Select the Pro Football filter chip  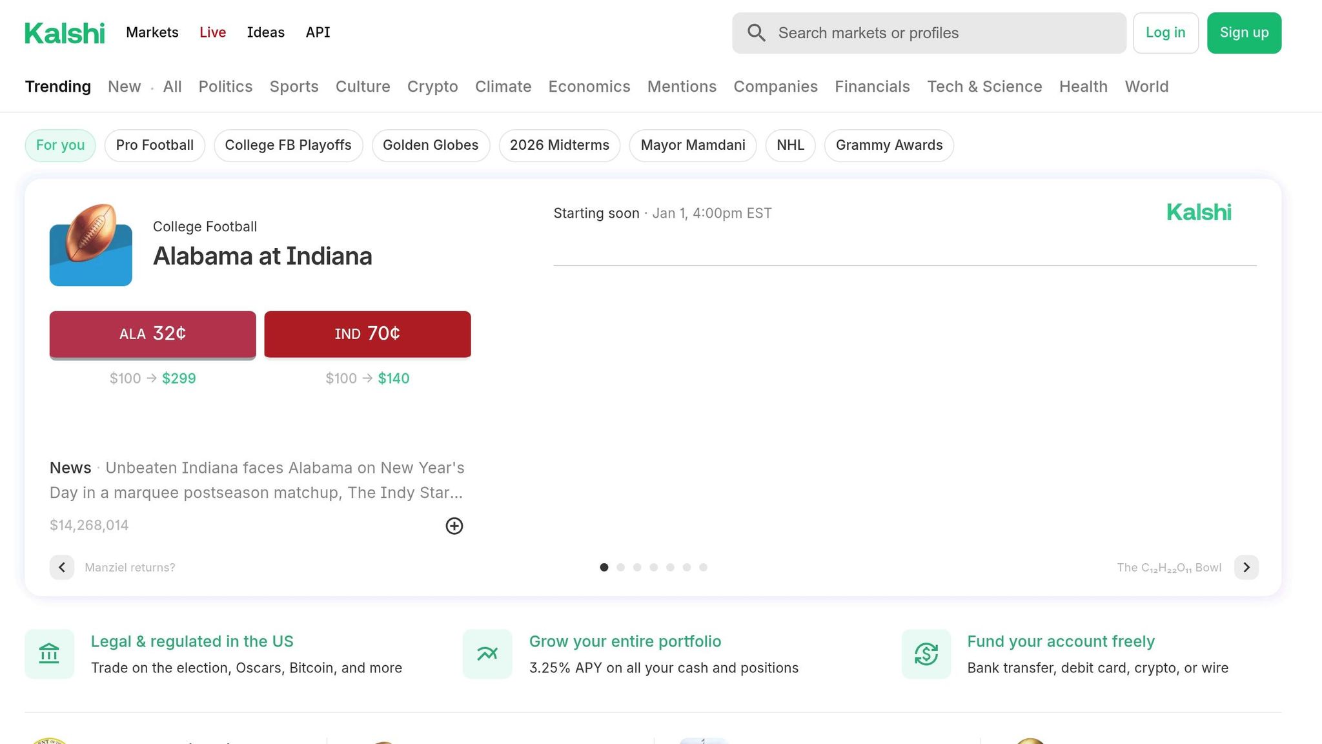[154, 145]
